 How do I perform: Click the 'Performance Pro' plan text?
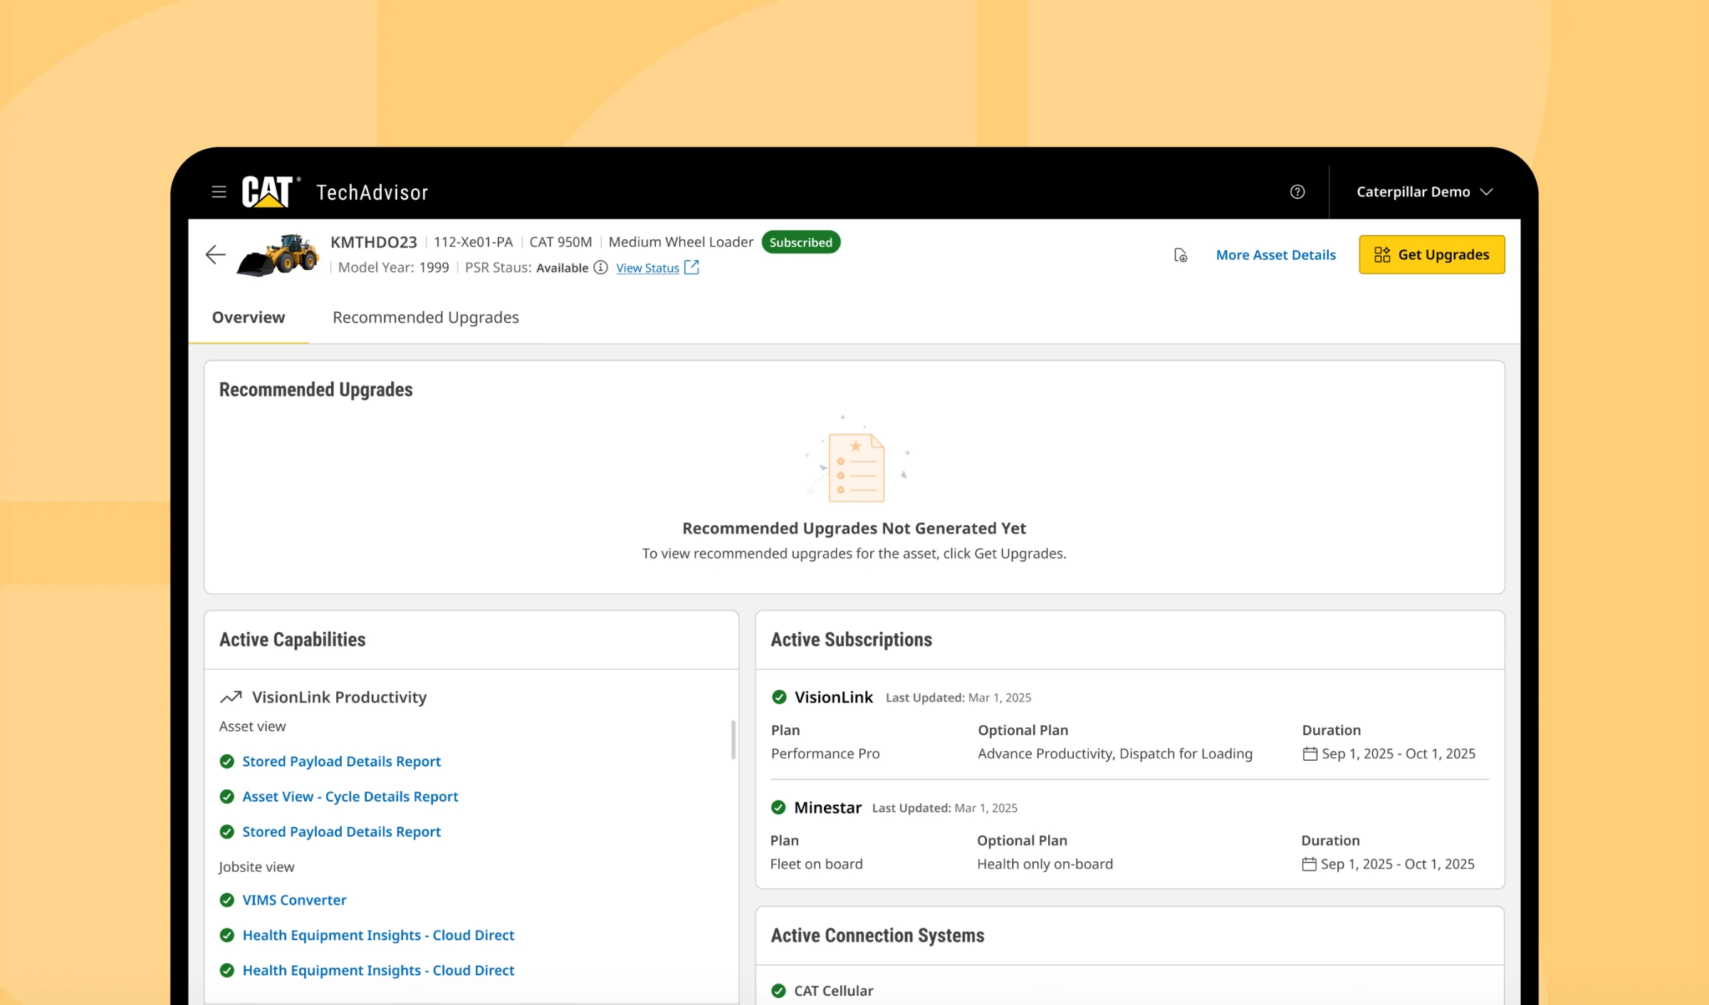click(x=825, y=754)
